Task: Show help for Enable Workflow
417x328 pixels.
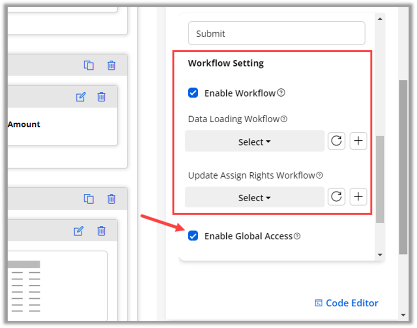Action: (281, 93)
